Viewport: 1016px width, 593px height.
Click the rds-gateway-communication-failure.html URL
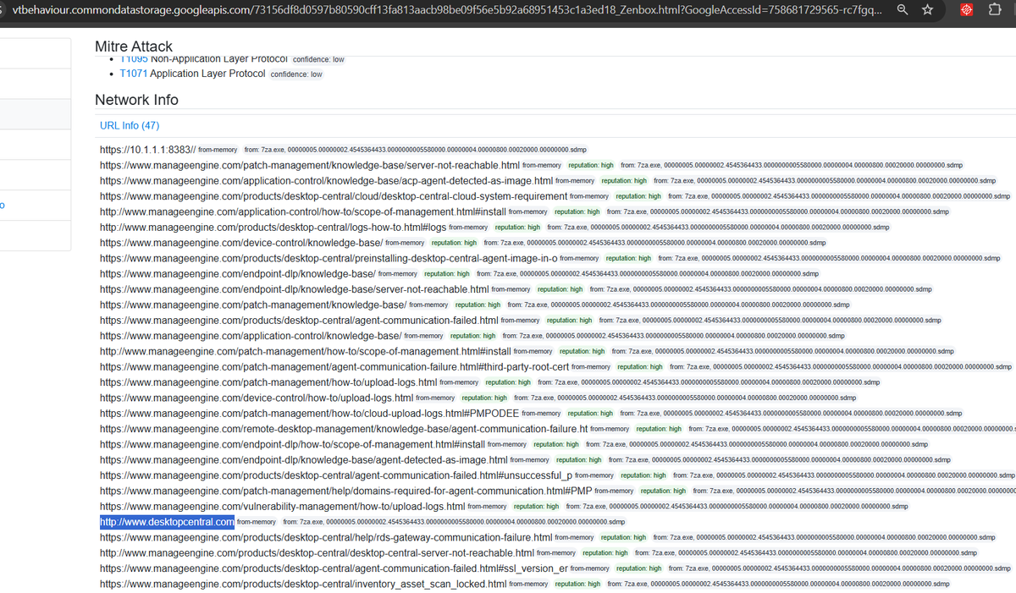326,537
